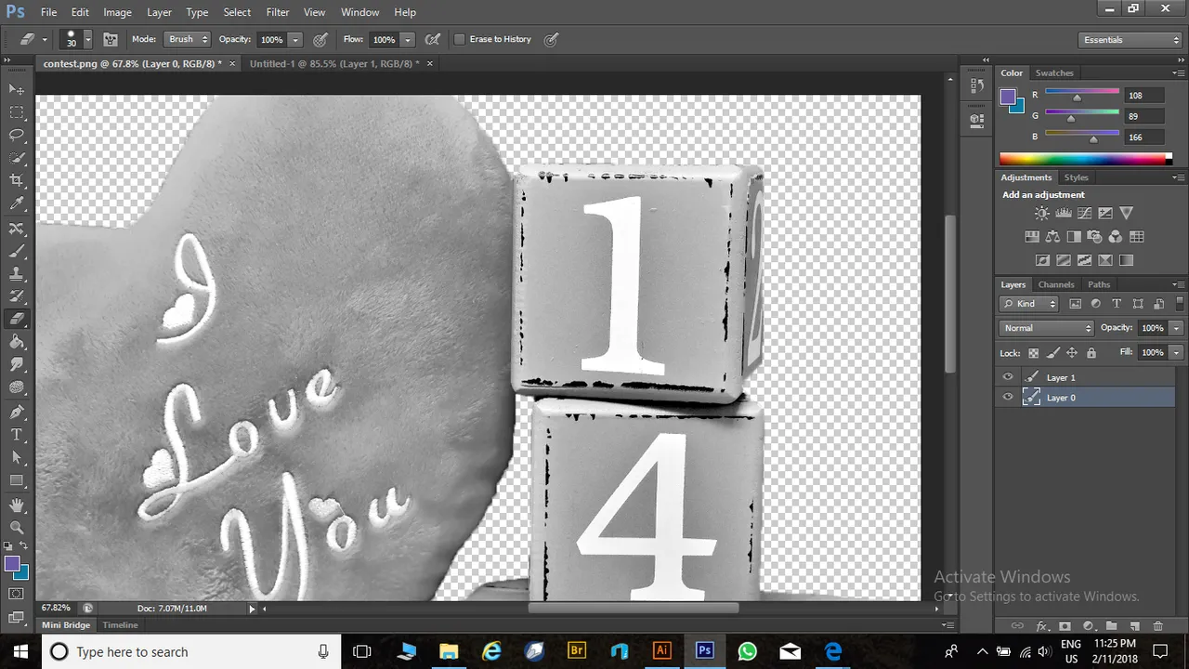Add a Curves adjustment
The width and height of the screenshot is (1189, 669).
1084,214
